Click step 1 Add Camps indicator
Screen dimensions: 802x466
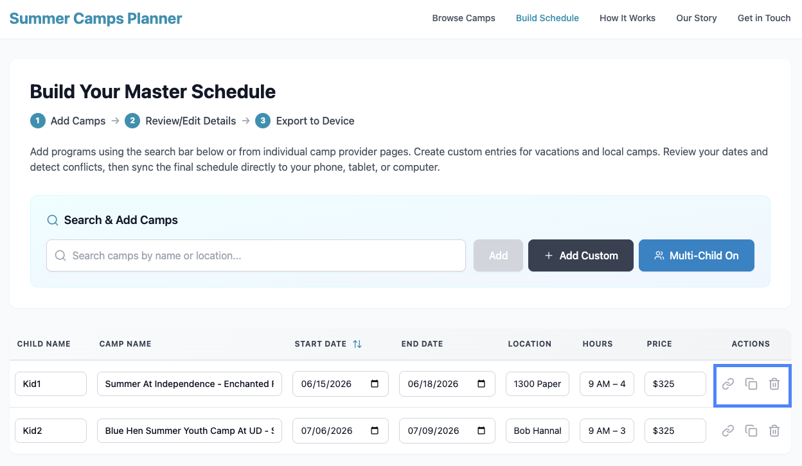[37, 121]
